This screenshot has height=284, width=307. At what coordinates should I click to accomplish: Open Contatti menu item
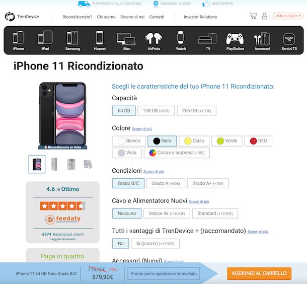[x=157, y=17]
